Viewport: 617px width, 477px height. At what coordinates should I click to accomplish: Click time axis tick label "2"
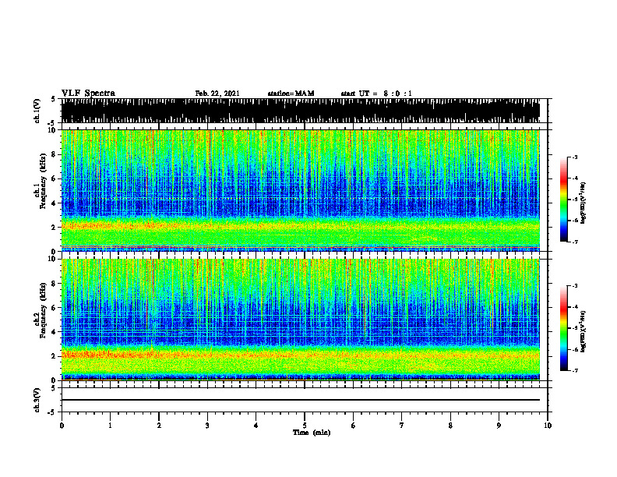coord(159,426)
